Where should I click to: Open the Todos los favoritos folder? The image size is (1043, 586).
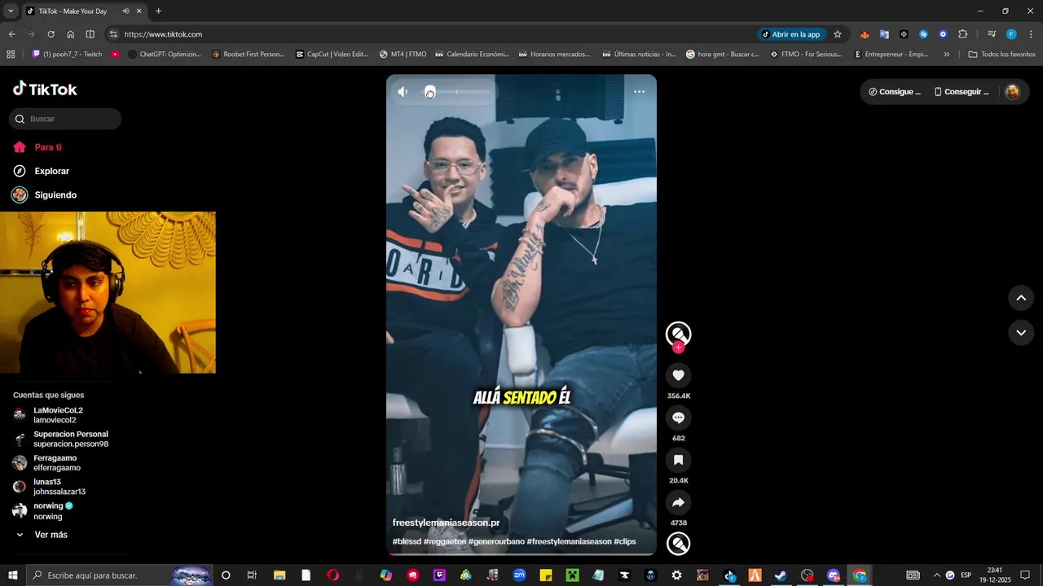click(1001, 55)
